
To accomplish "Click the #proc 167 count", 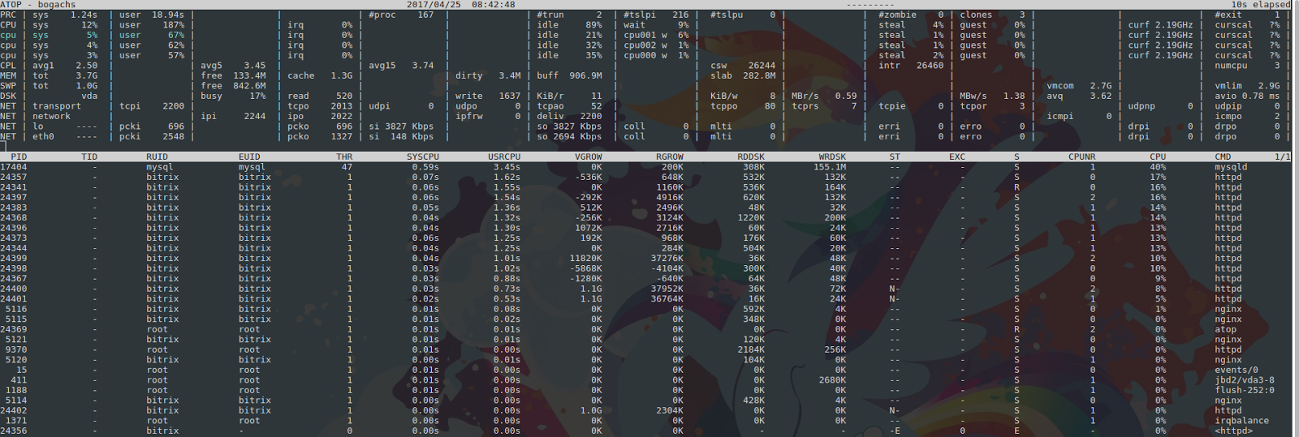I will pos(401,15).
